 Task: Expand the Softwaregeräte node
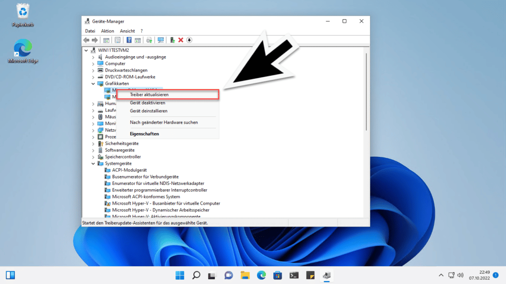93,150
